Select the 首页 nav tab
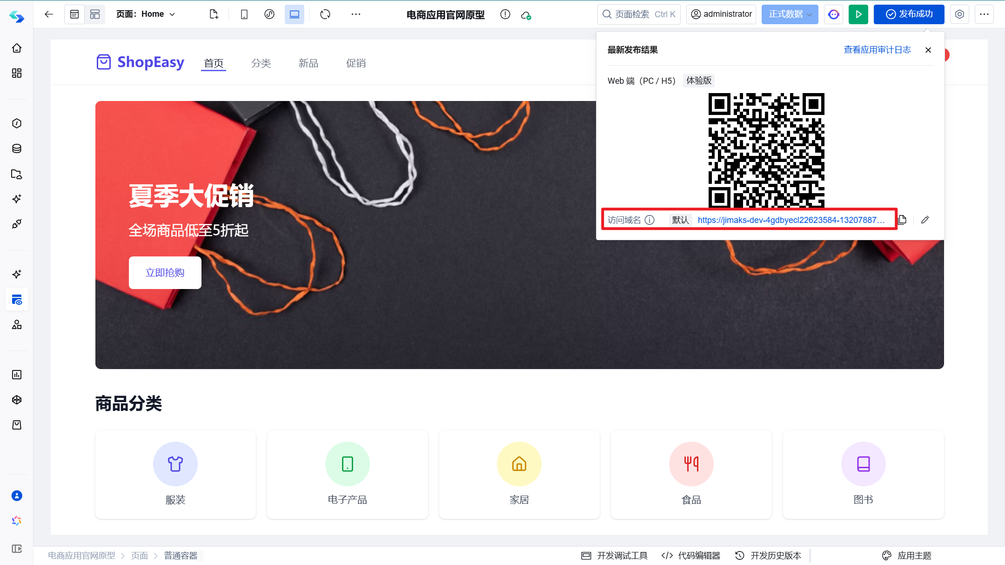 [214, 63]
